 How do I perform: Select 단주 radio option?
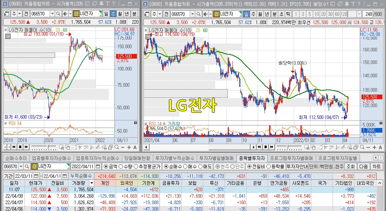click(x=232, y=166)
